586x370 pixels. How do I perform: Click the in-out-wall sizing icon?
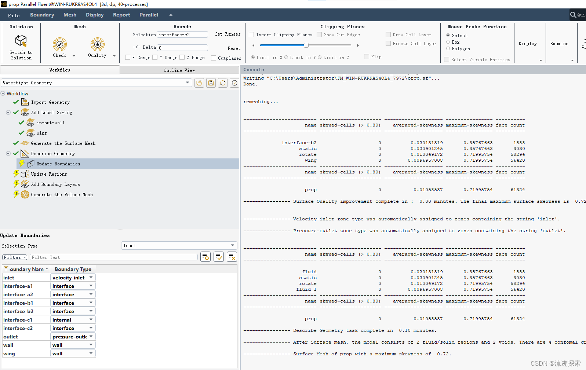[x=31, y=122]
